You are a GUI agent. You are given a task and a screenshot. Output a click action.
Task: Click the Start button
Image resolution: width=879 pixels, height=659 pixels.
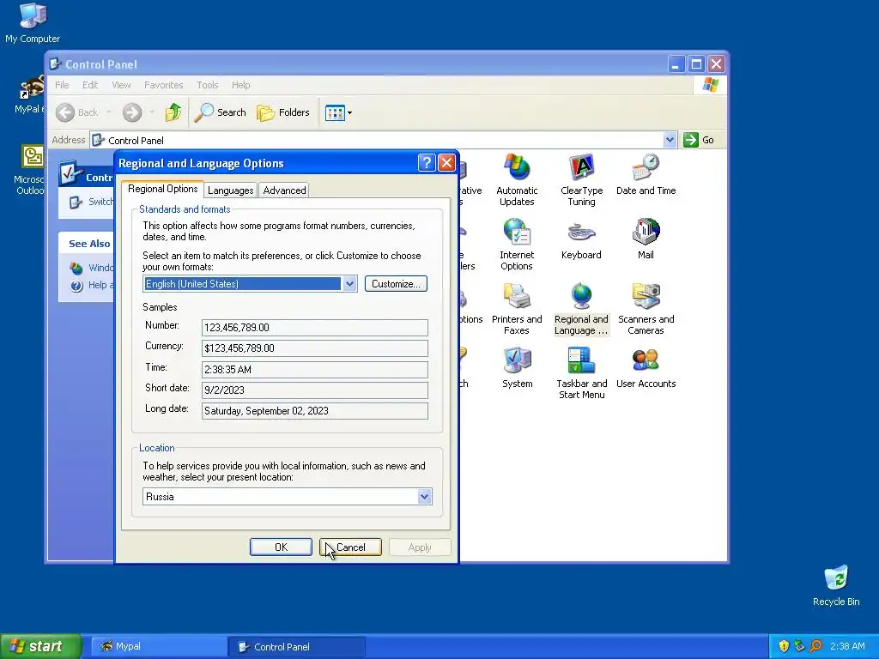click(40, 646)
